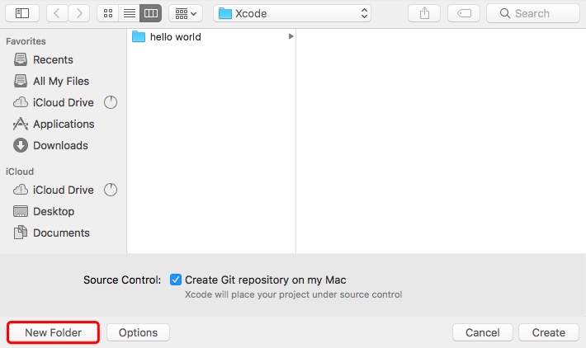The height and width of the screenshot is (348, 586).
Task: Open Downloads from the Favorites sidebar
Action: pyautogui.click(x=60, y=145)
